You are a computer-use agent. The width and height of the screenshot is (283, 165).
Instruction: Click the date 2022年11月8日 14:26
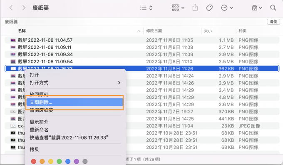170,83
